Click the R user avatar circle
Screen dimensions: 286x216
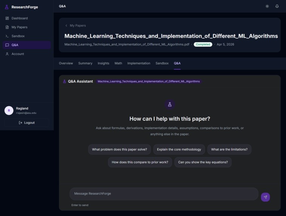9,110
